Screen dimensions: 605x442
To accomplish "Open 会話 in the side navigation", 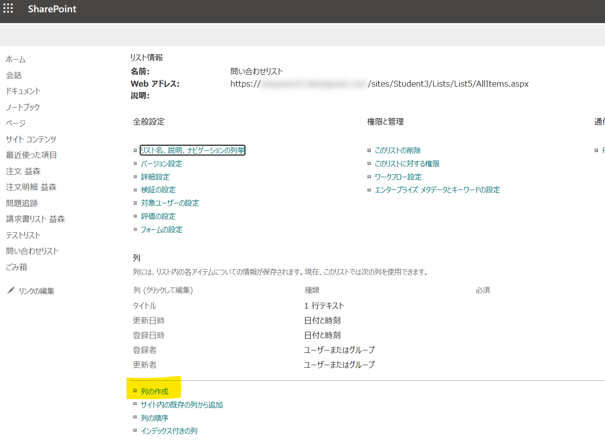I will [14, 75].
